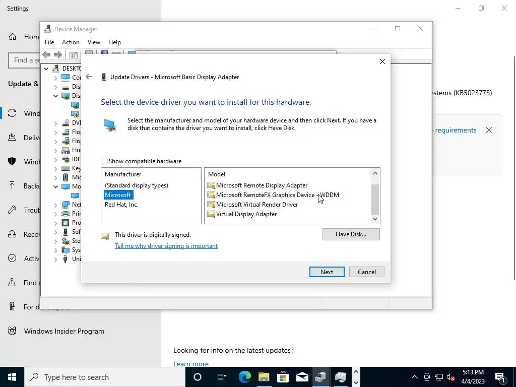Click Next in Update Drivers wizard
This screenshot has height=387, width=516.
[327, 272]
